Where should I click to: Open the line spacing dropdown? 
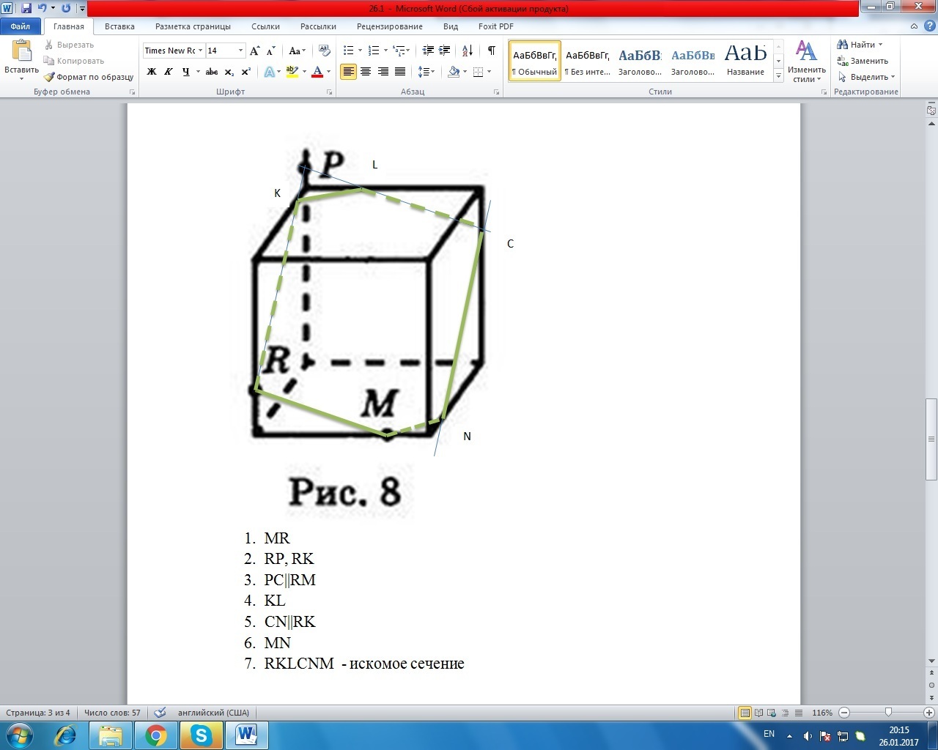point(426,72)
